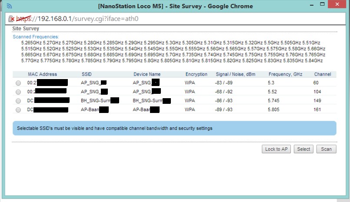Screen dimensions: 350x202
Task: Click the Site Survey heading
Action: click(x=26, y=29)
